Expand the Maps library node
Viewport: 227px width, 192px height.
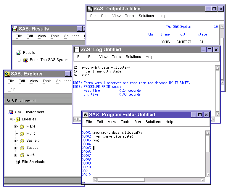(x=15, y=127)
